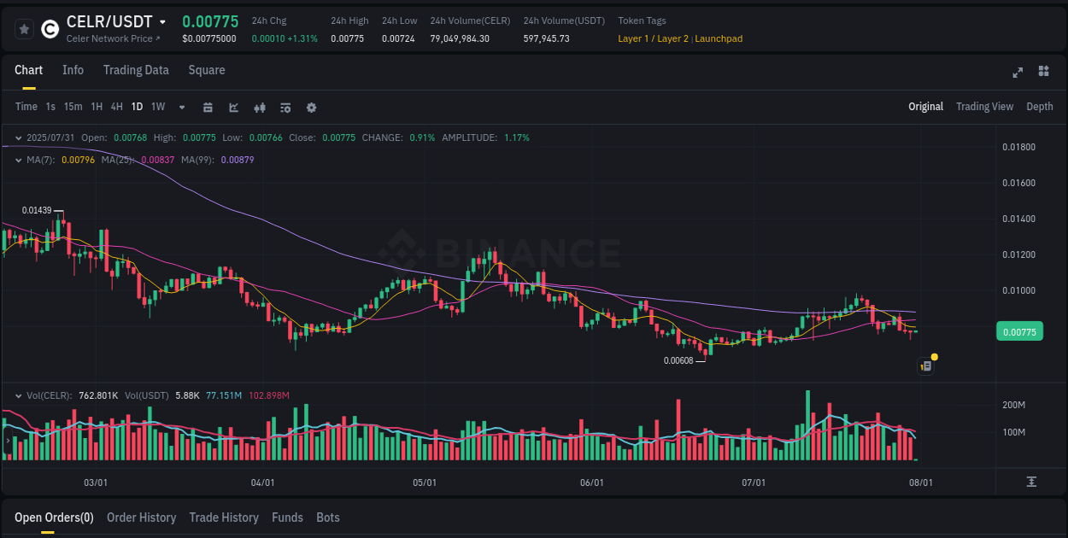Open the Order History tab
This screenshot has width=1068, height=538.
(141, 518)
